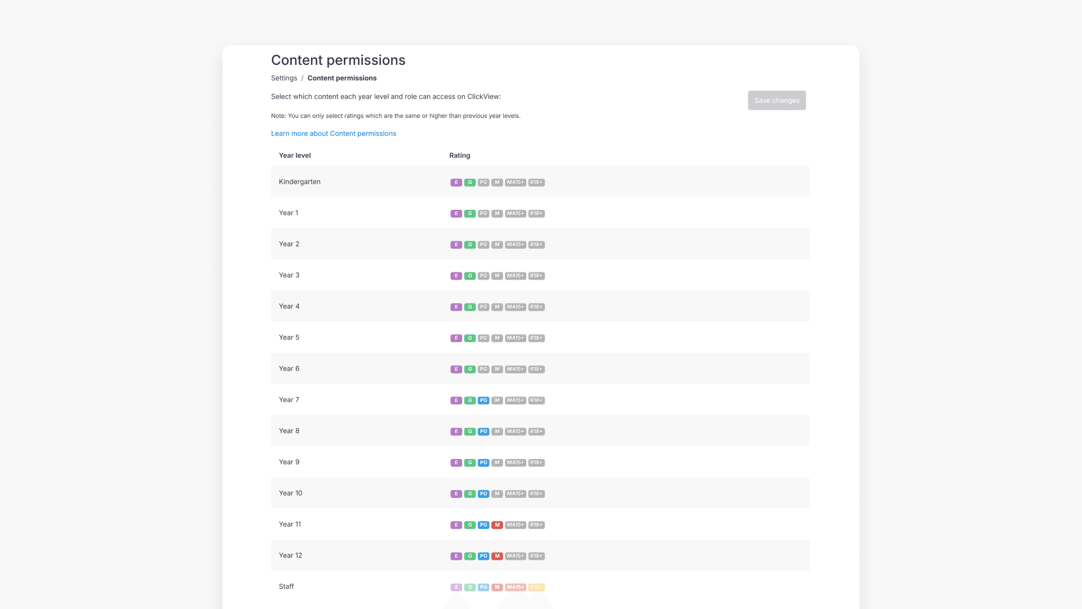This screenshot has height=609, width=1082.
Task: Toggle the PG rating for Year 10
Action: (483, 493)
